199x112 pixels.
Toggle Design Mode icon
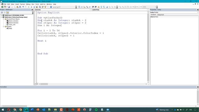pos(37,7)
